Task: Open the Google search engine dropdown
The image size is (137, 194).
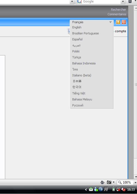Action: click(x=123, y=1)
